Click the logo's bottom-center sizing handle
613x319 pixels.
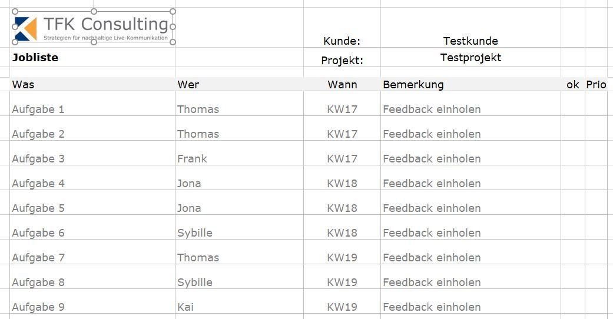pyautogui.click(x=94, y=42)
